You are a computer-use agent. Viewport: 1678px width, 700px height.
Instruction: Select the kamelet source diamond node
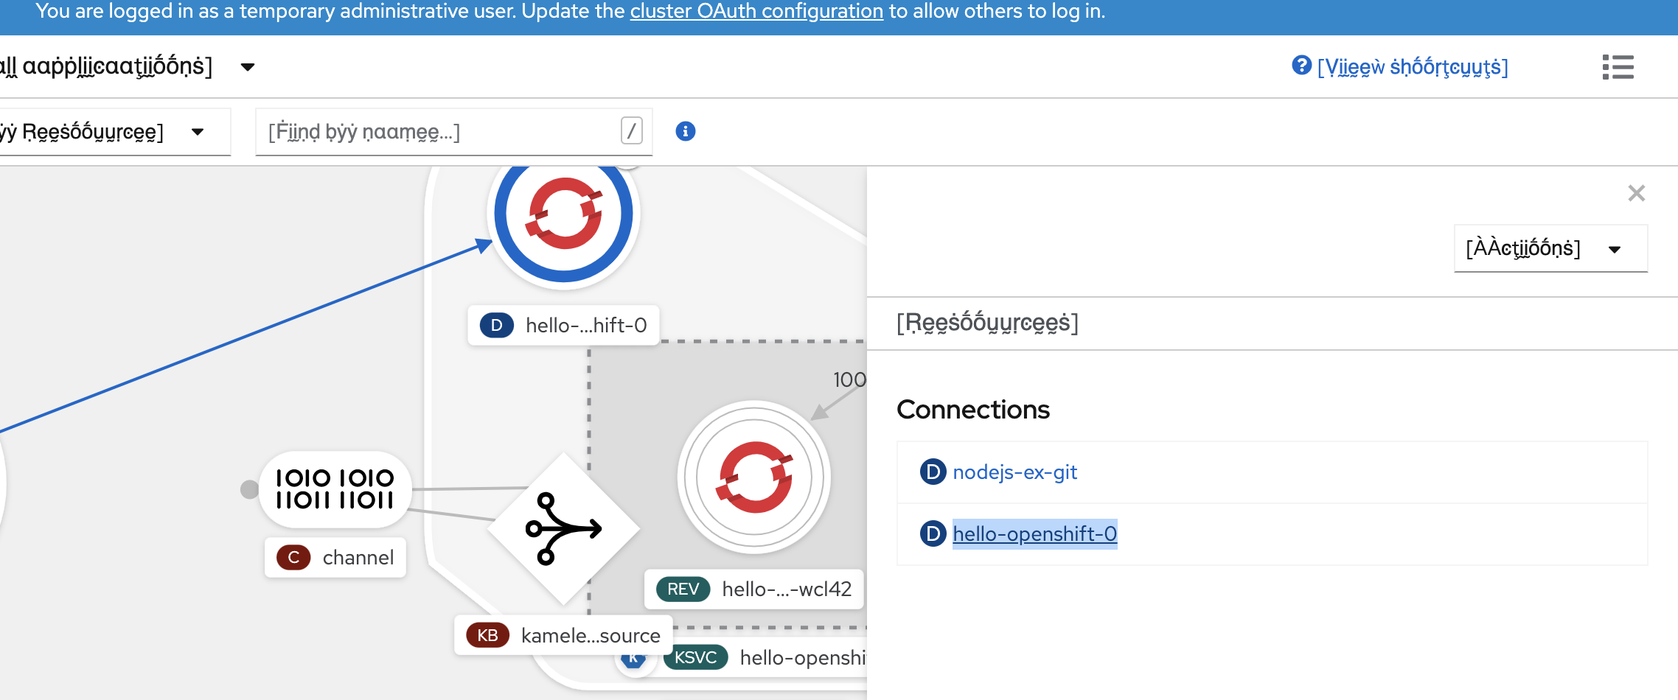point(564,528)
